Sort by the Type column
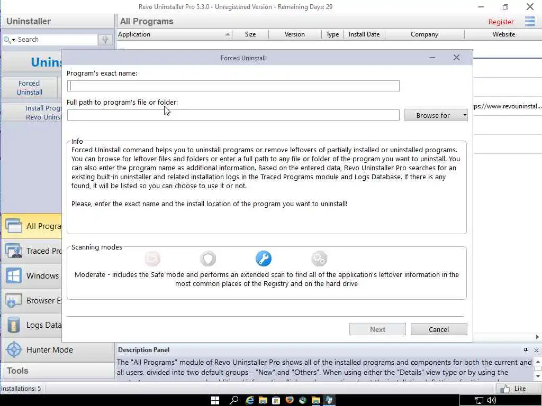This screenshot has height=406, width=542. click(332, 34)
